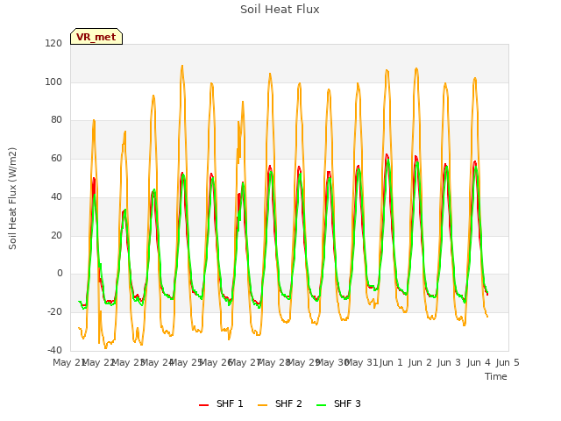Click the 20 y-axis tick label
The width and height of the screenshot is (561, 421).
56,235
